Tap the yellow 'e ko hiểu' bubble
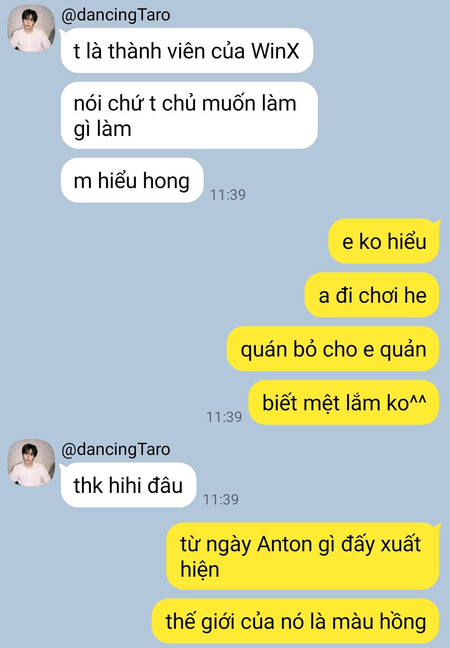The width and height of the screenshot is (450, 648). (384, 241)
